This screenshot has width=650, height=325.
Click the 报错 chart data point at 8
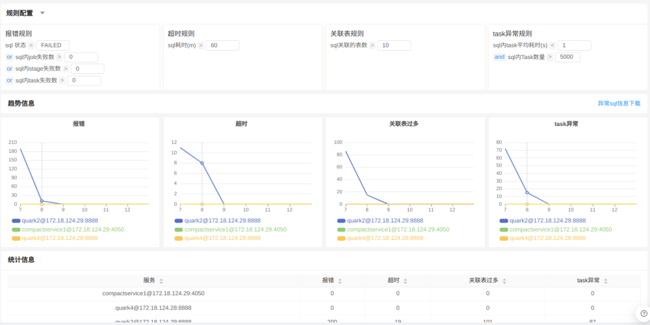point(42,201)
